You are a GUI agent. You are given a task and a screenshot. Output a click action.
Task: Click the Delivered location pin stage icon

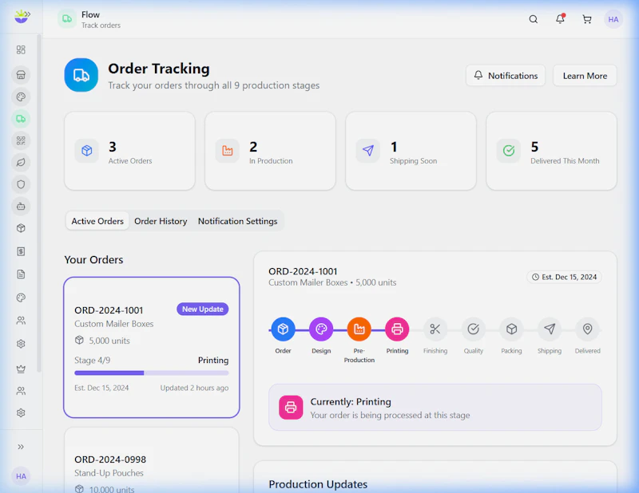(x=587, y=329)
